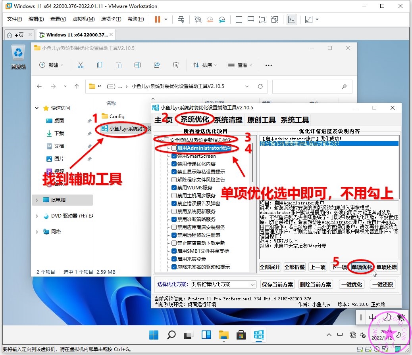Open the VMware console view icon
The height and width of the screenshot is (355, 412).
[292, 19]
